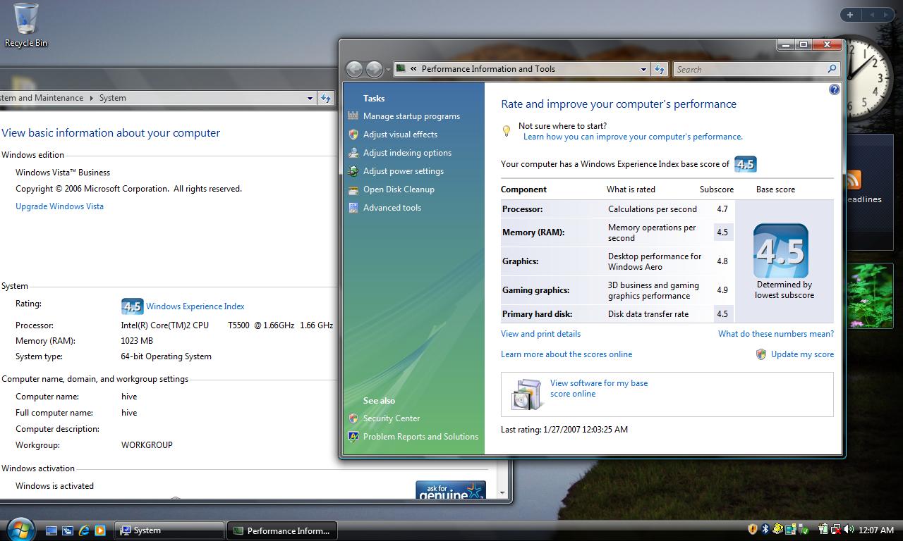Click Switch between windows in Quick Launch
Viewport: 903px width, 541px height.
[x=68, y=530]
